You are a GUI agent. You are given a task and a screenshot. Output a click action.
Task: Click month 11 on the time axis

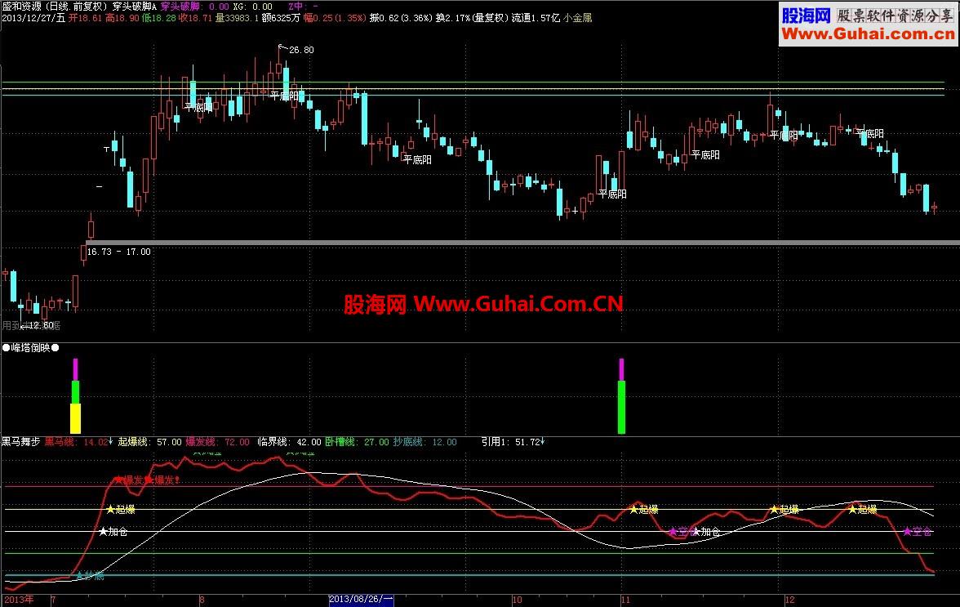[x=625, y=600]
